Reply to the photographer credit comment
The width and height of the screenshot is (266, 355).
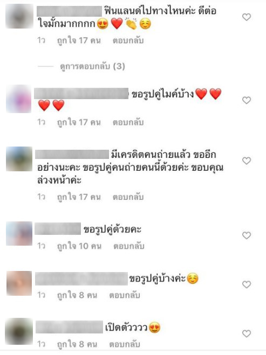(x=128, y=197)
